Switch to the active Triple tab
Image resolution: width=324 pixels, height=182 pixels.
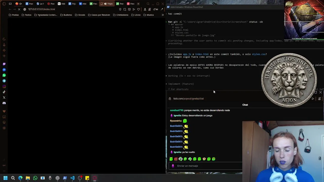pos(107,4)
